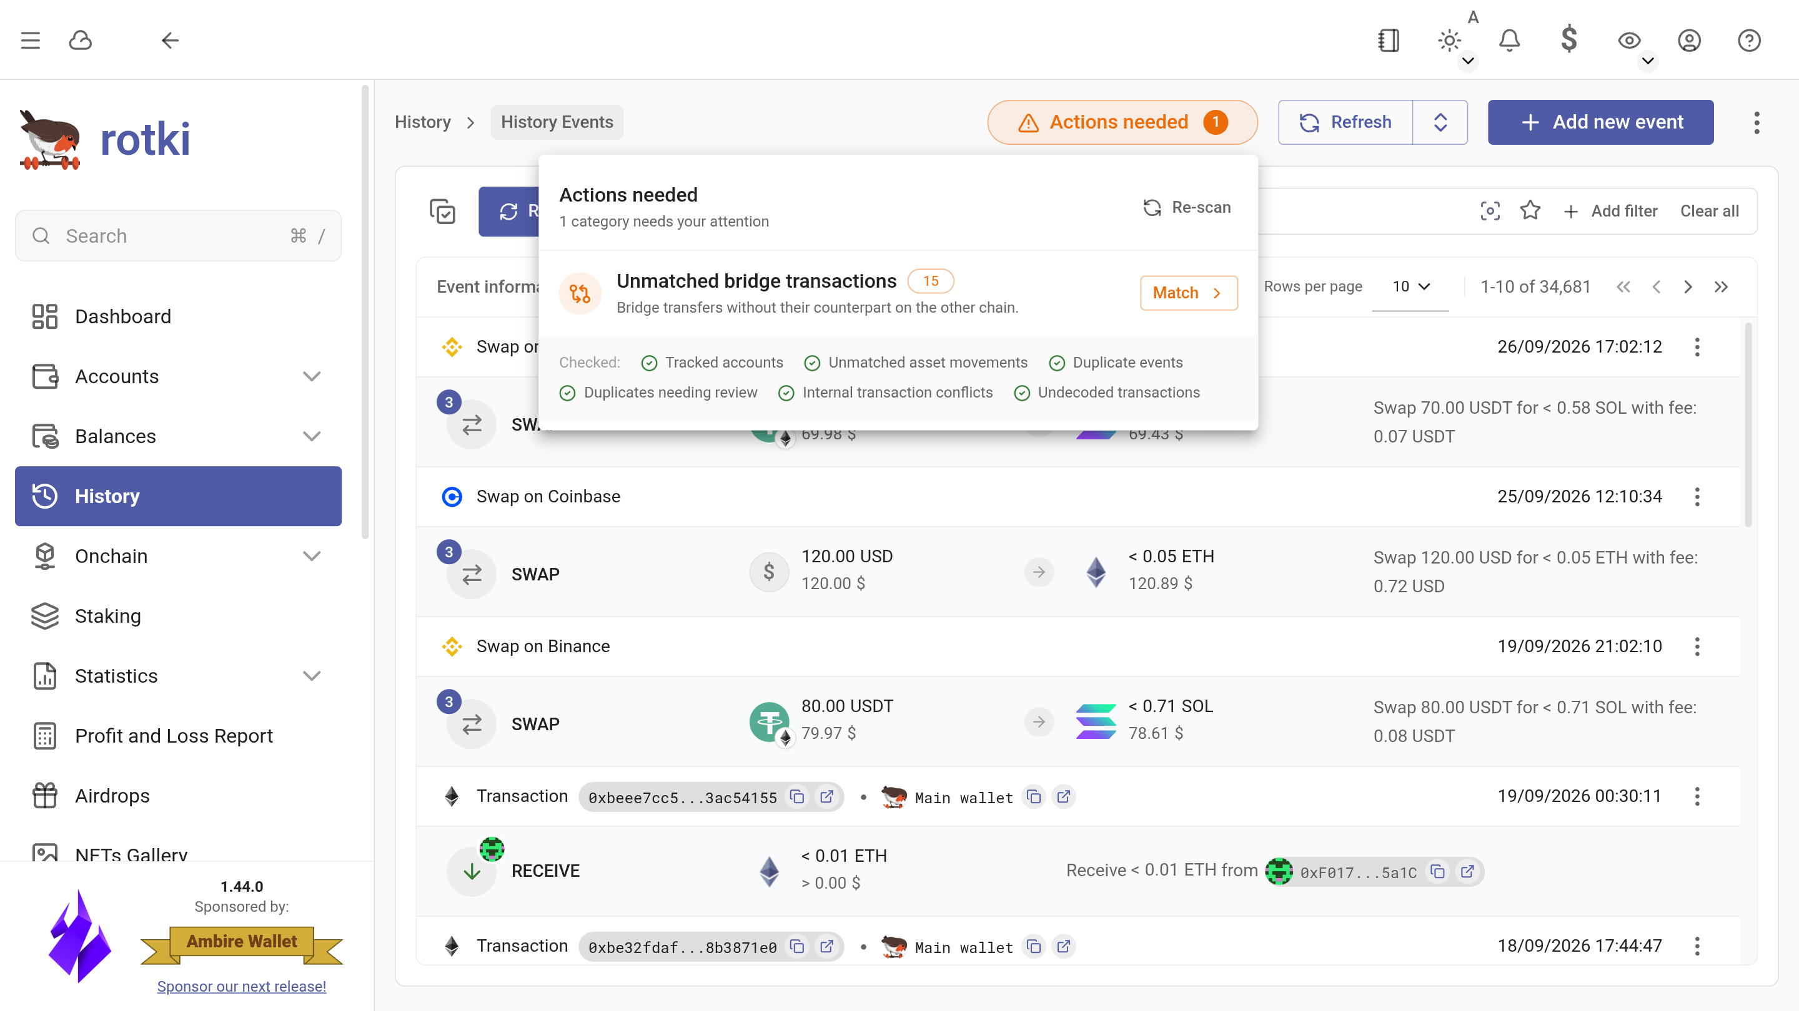Open Profit and Loss Report

point(178,736)
